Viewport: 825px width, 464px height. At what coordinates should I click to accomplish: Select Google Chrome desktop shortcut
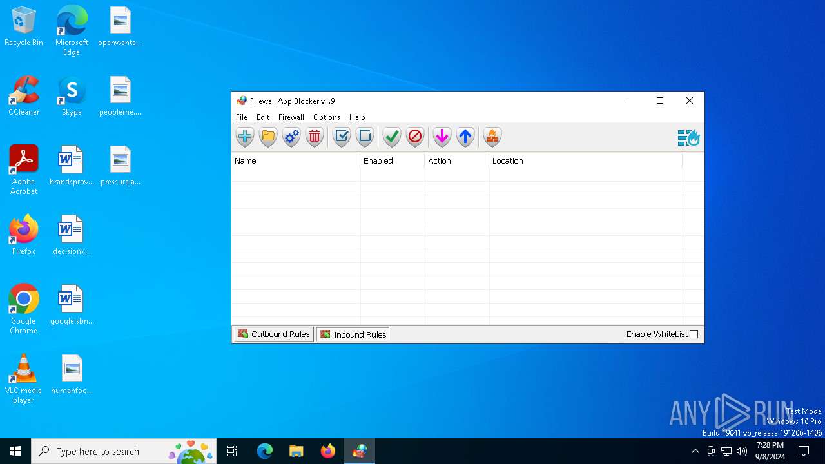coord(24,309)
